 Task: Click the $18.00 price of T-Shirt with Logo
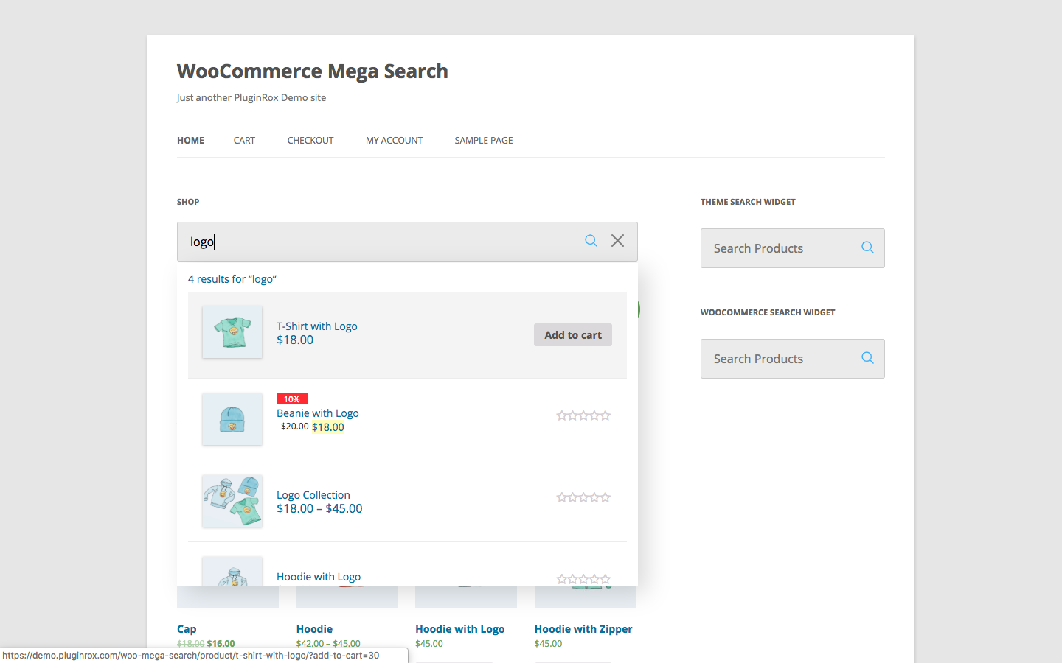[295, 340]
